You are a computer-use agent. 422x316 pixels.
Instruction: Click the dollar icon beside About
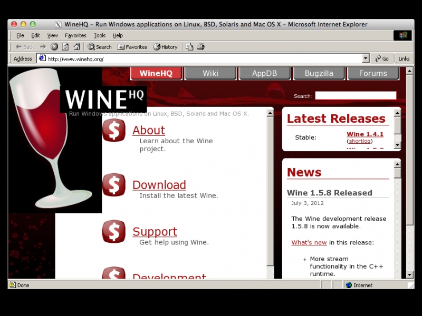(114, 130)
